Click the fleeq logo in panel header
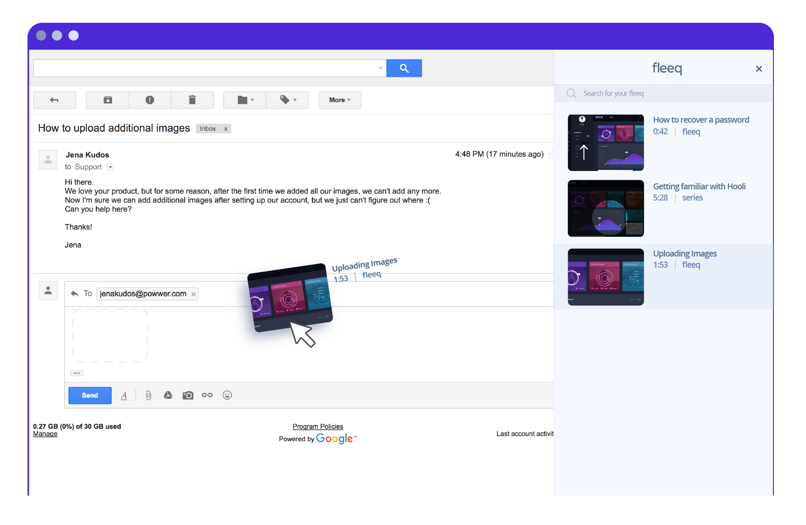806x525 pixels. tap(667, 68)
